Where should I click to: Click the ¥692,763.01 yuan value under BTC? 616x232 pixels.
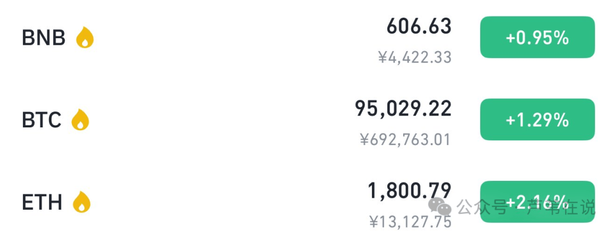[406, 140]
